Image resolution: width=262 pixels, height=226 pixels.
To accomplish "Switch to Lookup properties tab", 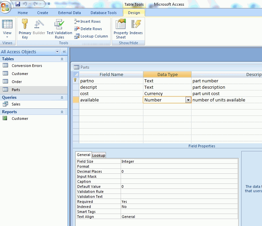I will click(99, 155).
